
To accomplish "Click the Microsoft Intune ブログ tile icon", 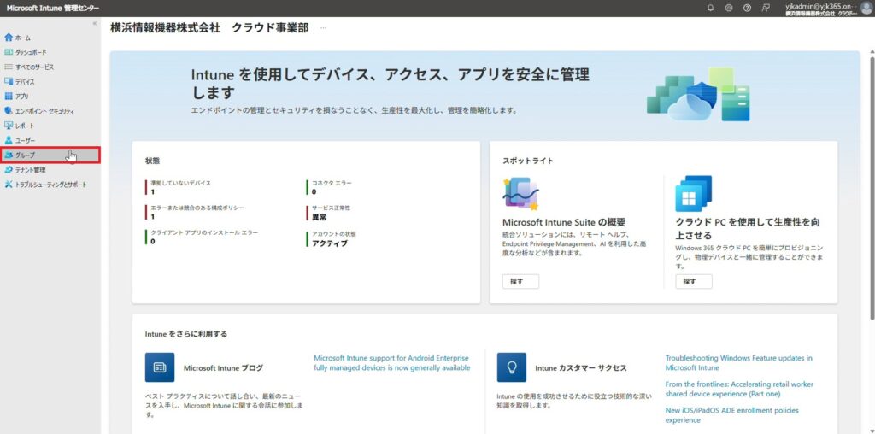I will tap(160, 367).
